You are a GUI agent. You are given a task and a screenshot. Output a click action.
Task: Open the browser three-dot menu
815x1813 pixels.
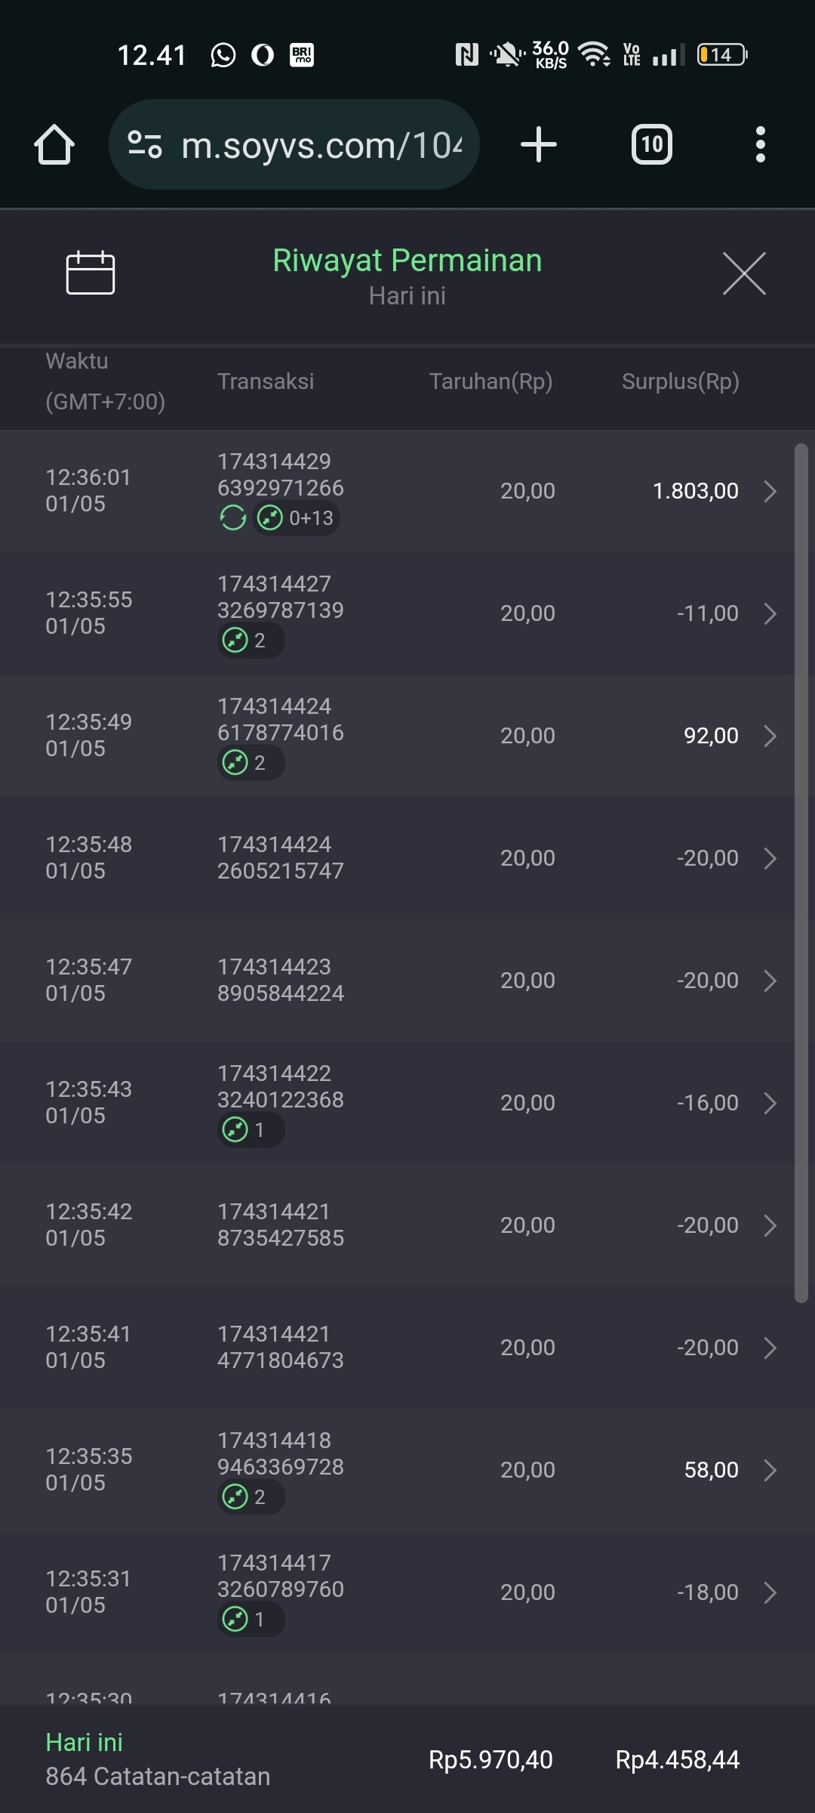[760, 144]
